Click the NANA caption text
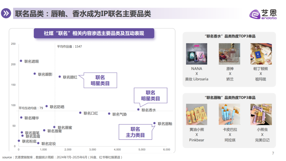The height and width of the screenshot is (161, 286). [196, 69]
